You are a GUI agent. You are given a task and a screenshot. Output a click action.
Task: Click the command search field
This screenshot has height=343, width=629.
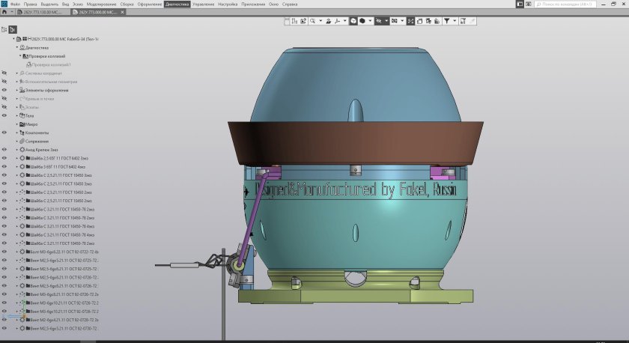pyautogui.click(x=565, y=4)
